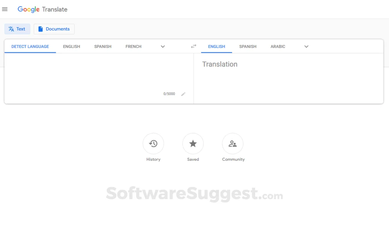Open translation History

point(153,144)
